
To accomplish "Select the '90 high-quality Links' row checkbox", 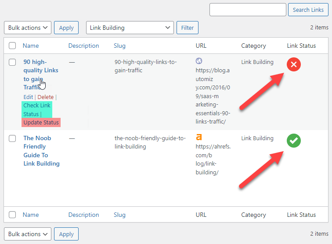I will click(x=12, y=62).
